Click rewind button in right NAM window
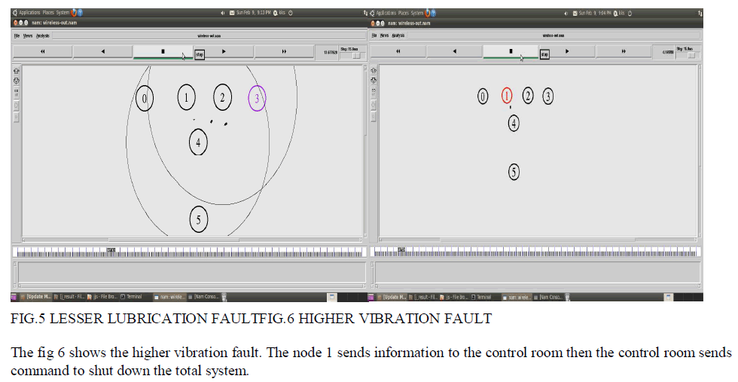 398,51
